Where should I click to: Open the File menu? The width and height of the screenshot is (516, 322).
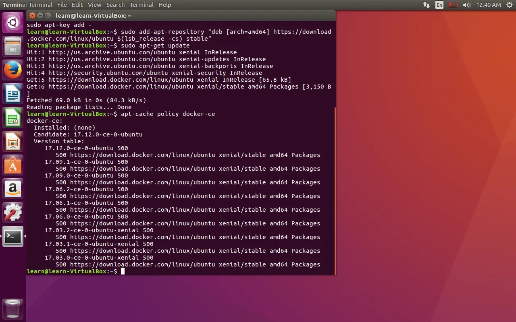(x=62, y=5)
